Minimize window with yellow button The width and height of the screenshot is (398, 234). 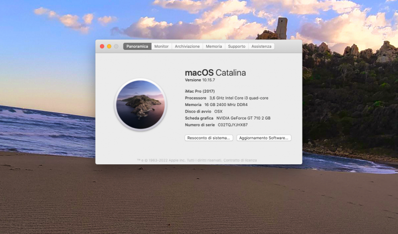click(109, 46)
